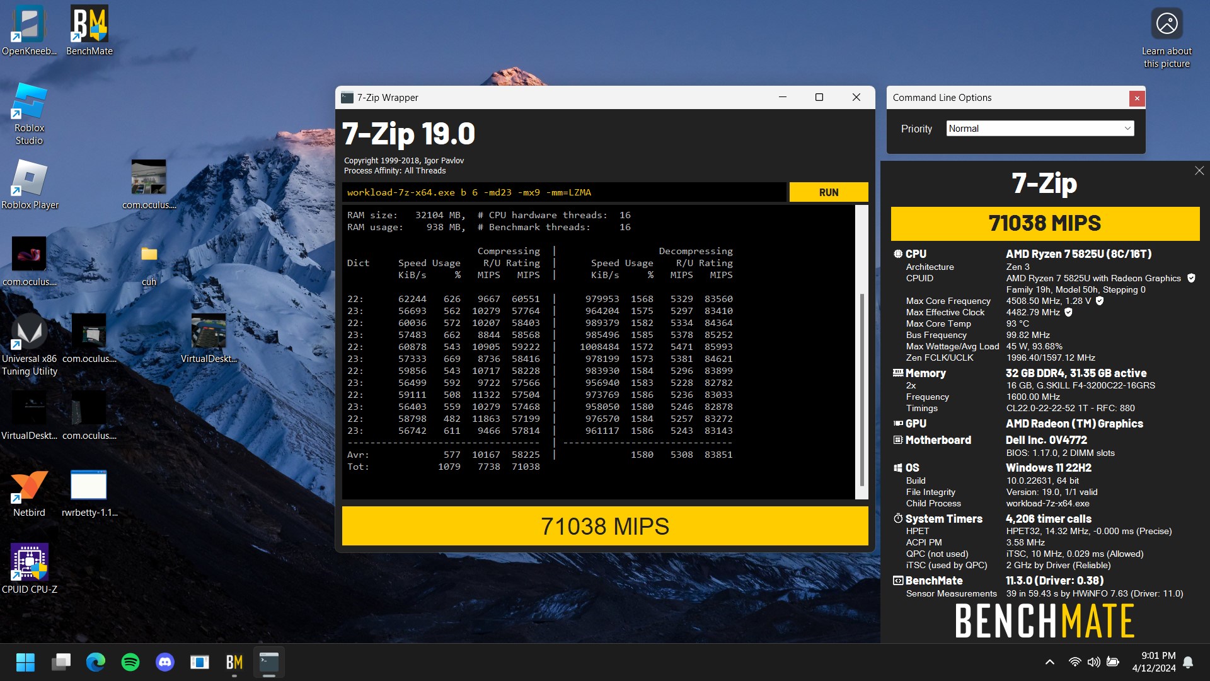
Task: Click the CPU section heading in BenchMate
Action: click(x=916, y=253)
